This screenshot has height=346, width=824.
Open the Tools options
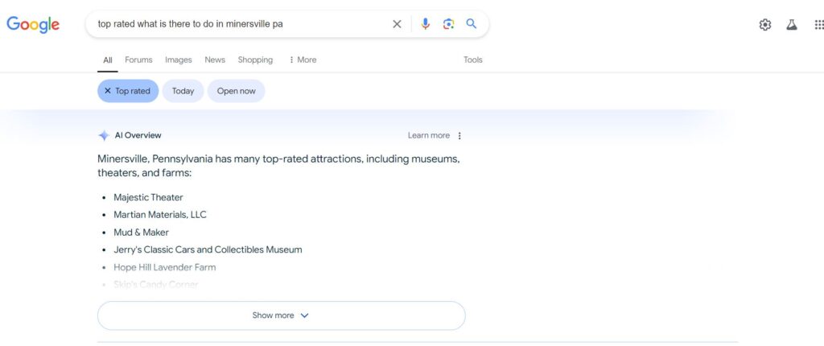(x=473, y=60)
